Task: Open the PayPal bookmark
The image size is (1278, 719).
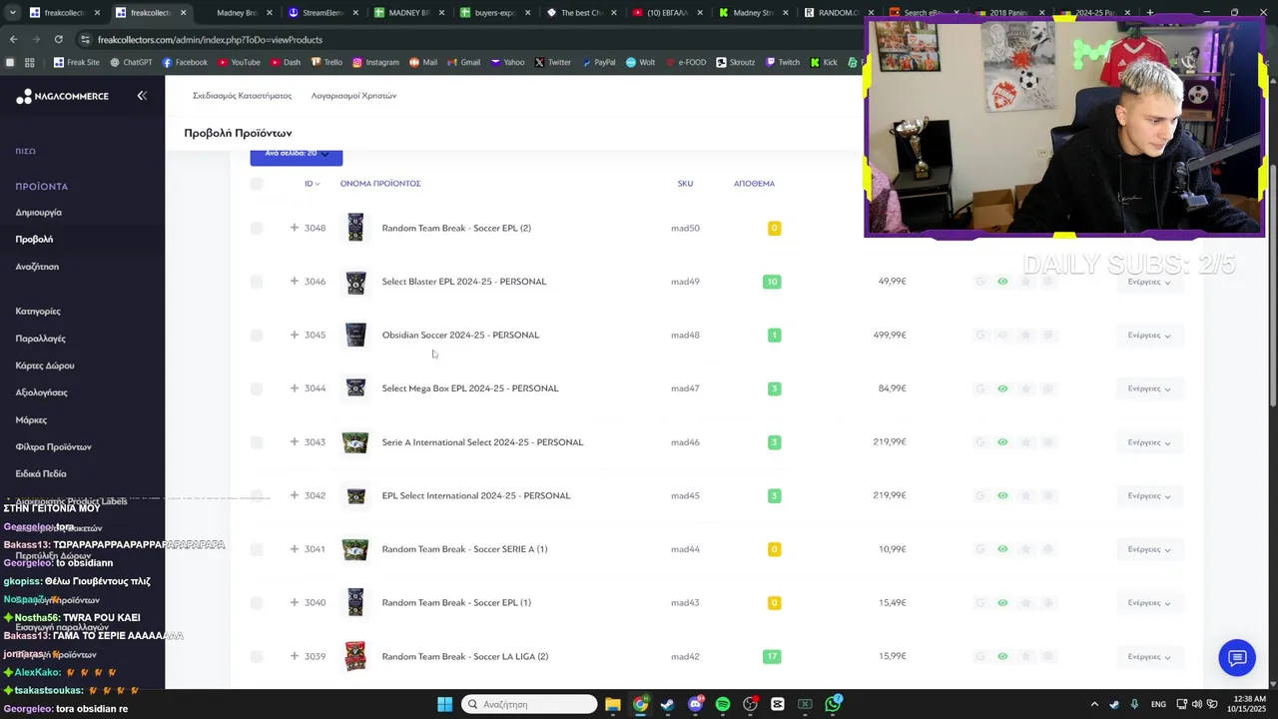Action: [598, 62]
